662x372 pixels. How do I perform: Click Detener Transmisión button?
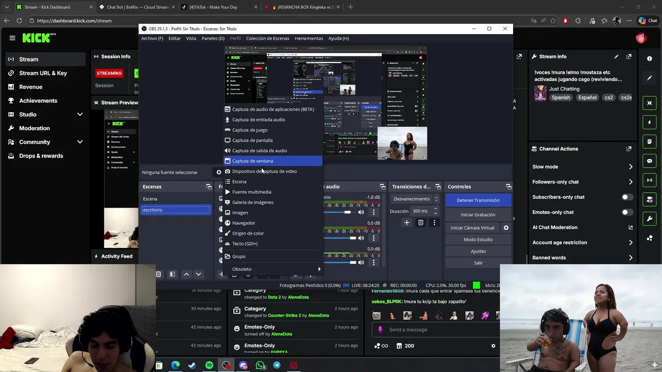click(x=478, y=200)
